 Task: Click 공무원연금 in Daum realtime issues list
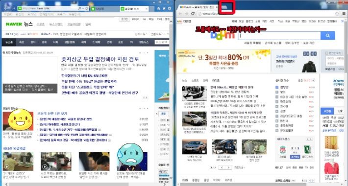(287, 126)
